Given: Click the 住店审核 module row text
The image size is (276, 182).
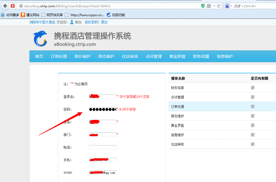Looking at the screenshot, I should click(177, 144).
